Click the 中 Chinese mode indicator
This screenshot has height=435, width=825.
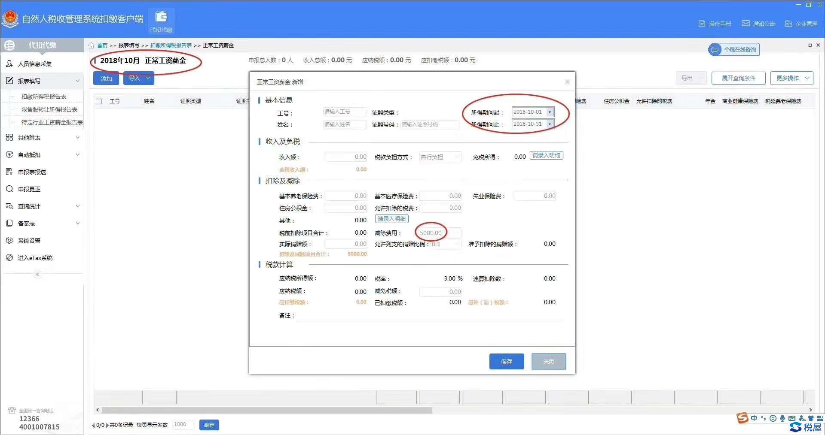(x=754, y=418)
